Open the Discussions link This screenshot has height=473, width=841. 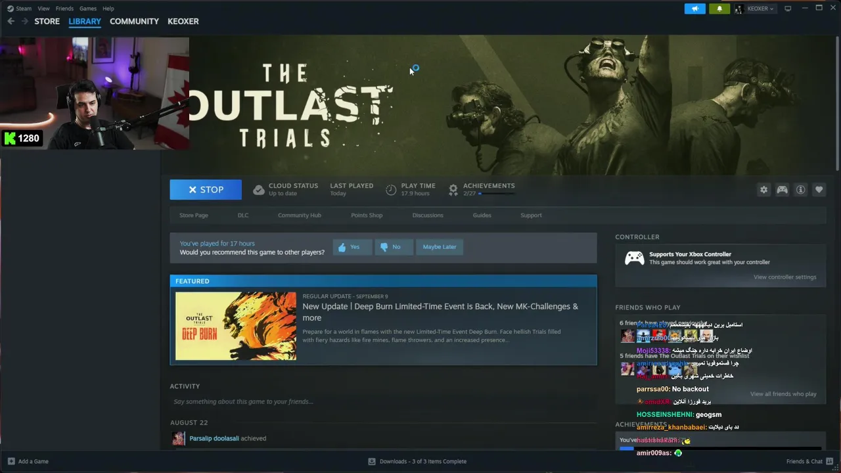(x=428, y=215)
